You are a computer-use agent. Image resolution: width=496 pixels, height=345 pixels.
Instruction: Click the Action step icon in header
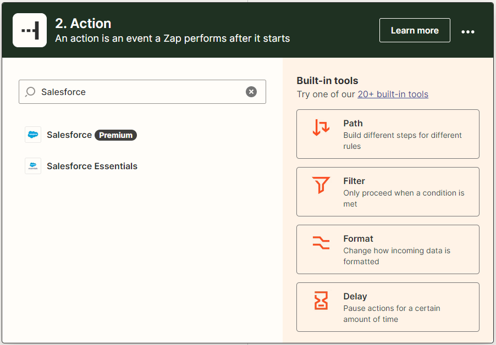point(30,30)
